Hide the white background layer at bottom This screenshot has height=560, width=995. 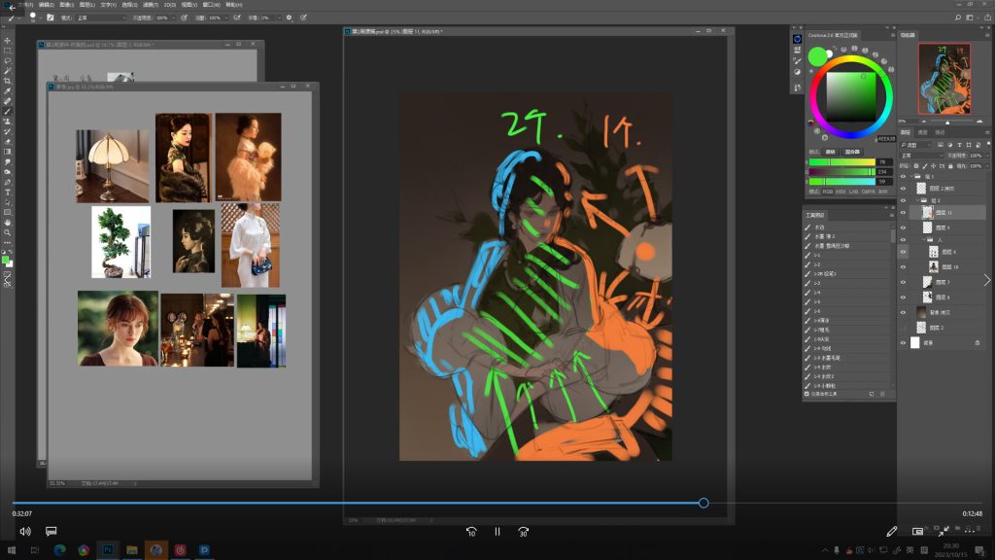click(x=904, y=343)
